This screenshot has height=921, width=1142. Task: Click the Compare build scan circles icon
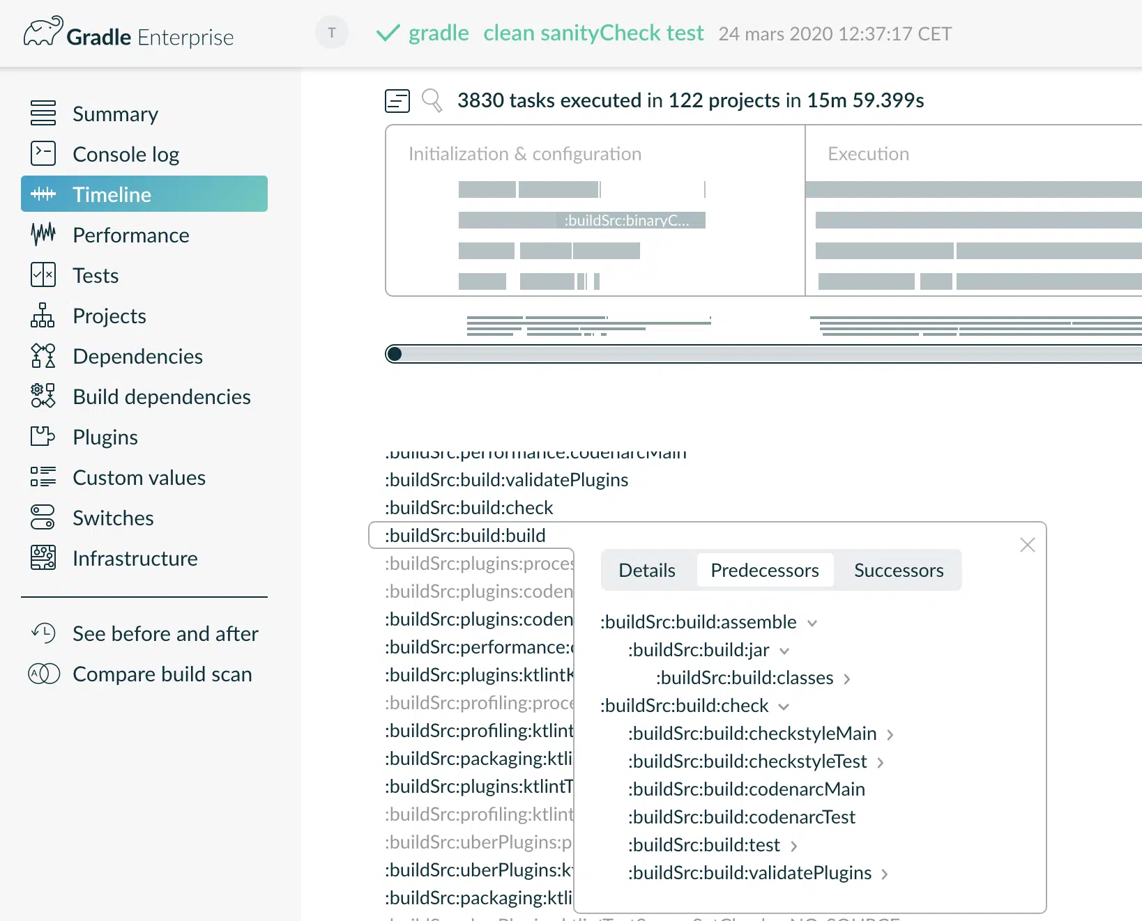point(43,674)
